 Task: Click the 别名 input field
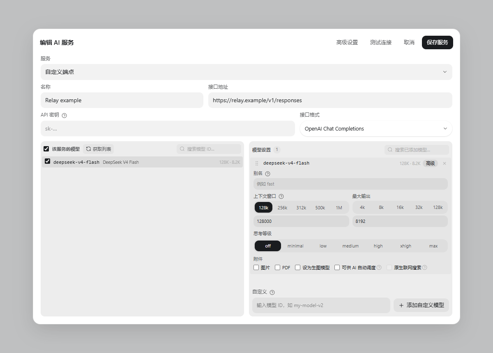point(350,184)
